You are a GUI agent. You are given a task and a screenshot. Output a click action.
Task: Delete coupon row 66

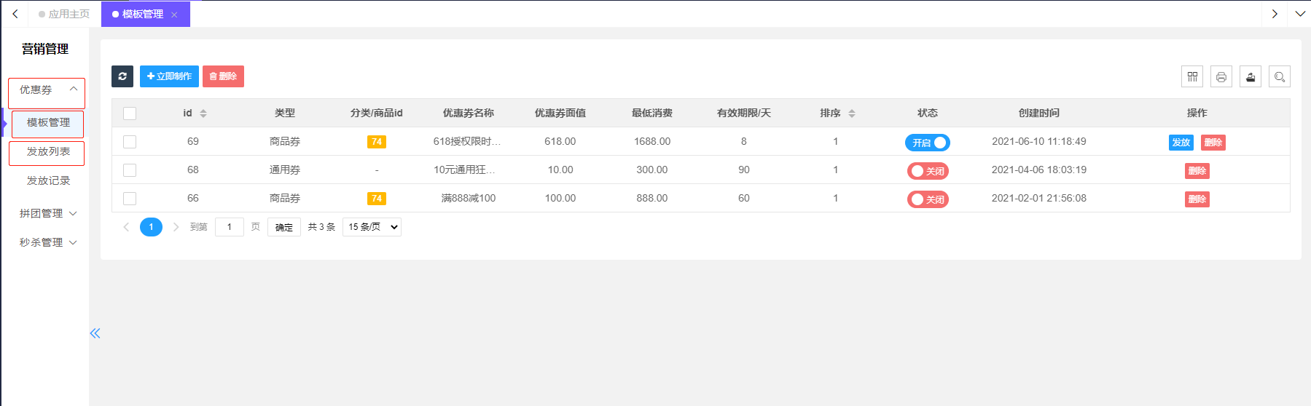(1197, 199)
